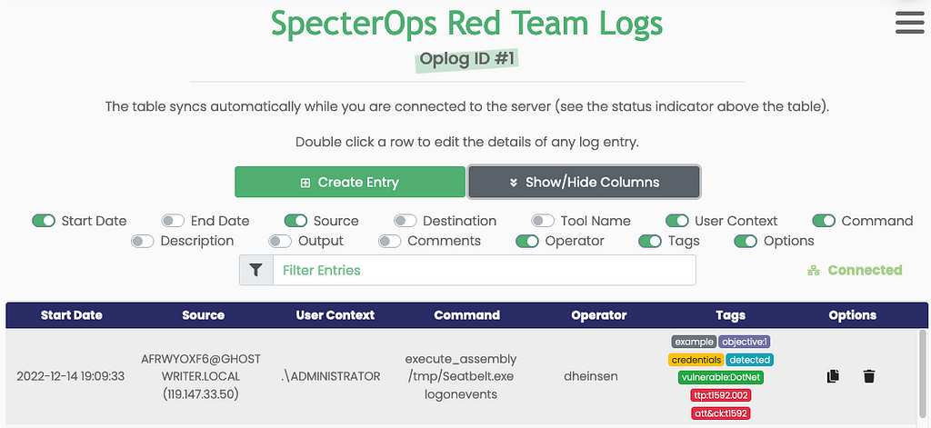Delete the dheinsen log entry
This screenshot has width=931, height=428.
869,376
